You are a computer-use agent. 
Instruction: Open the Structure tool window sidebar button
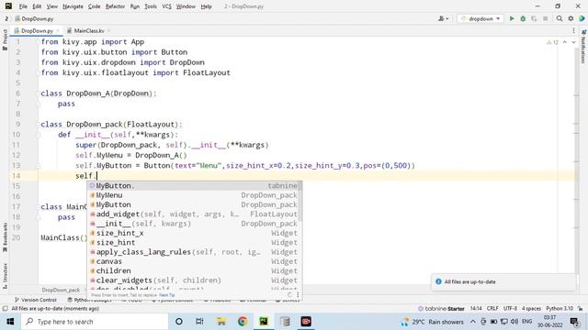point(5,276)
